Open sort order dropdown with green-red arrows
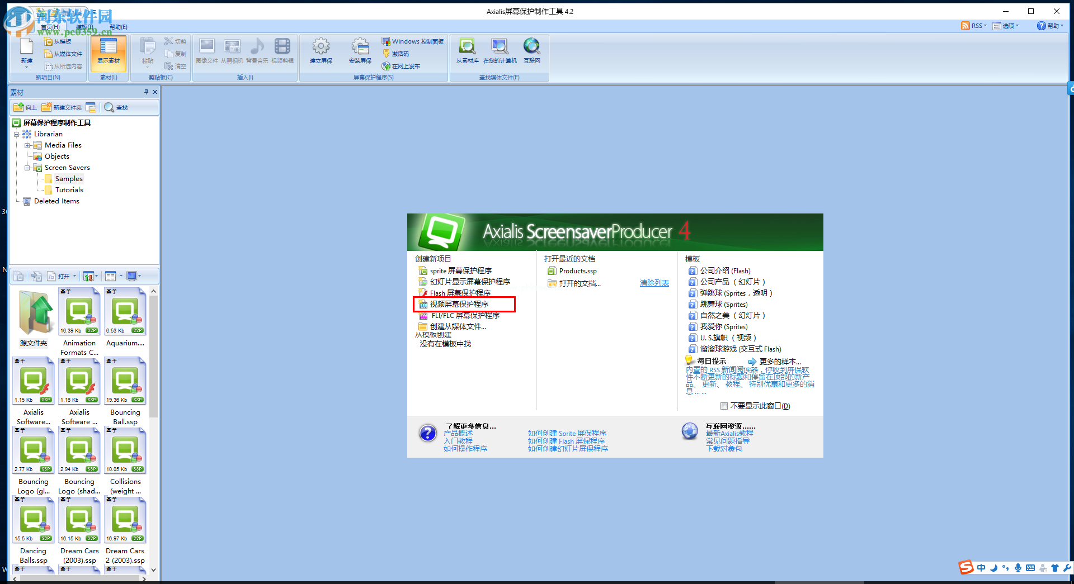1074x584 pixels. click(x=91, y=276)
